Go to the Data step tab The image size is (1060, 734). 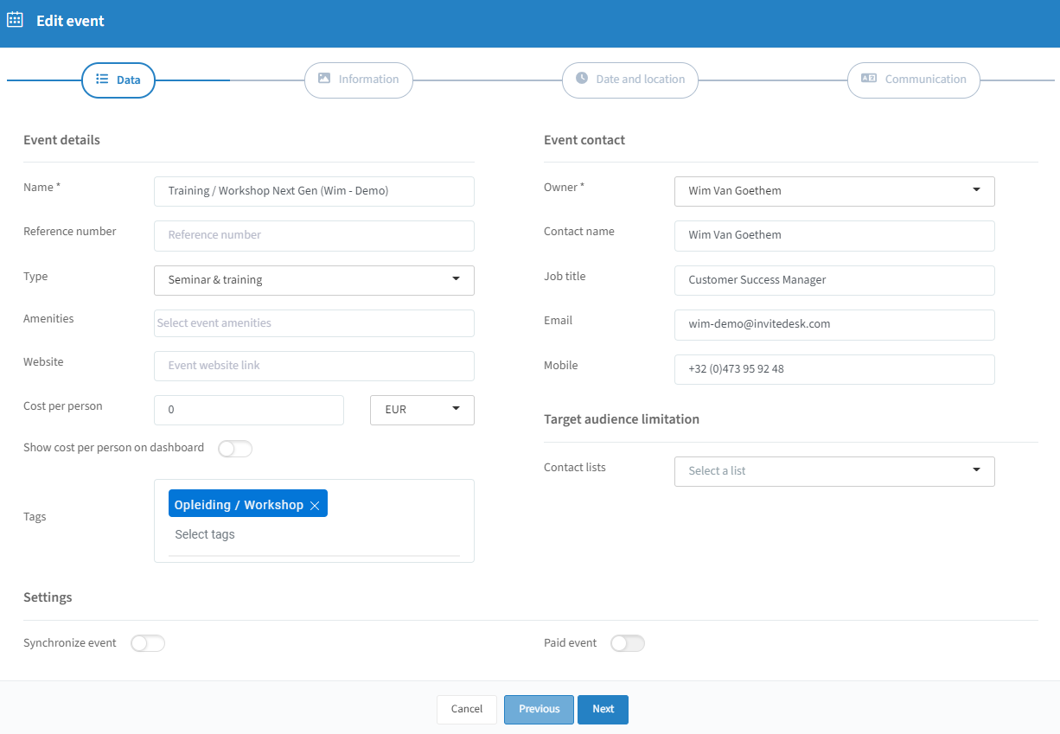point(118,80)
